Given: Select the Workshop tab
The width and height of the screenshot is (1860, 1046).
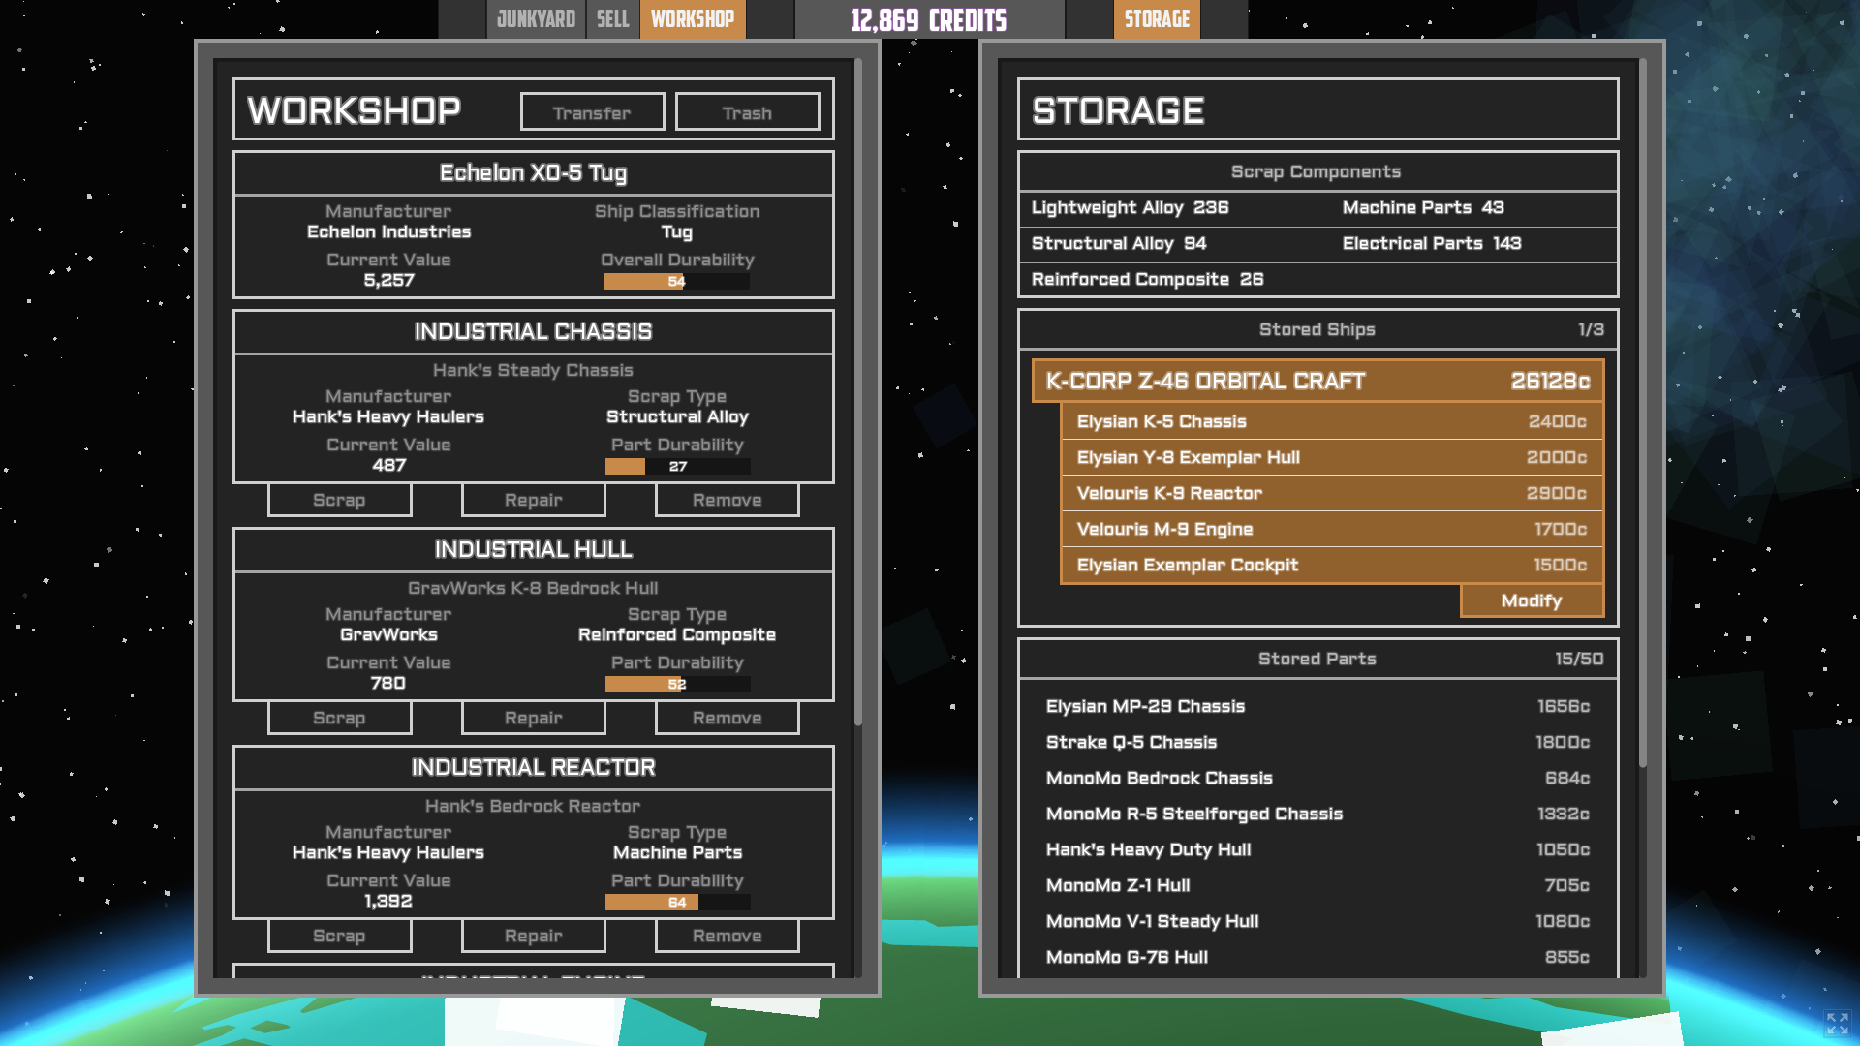Looking at the screenshot, I should (x=693, y=19).
